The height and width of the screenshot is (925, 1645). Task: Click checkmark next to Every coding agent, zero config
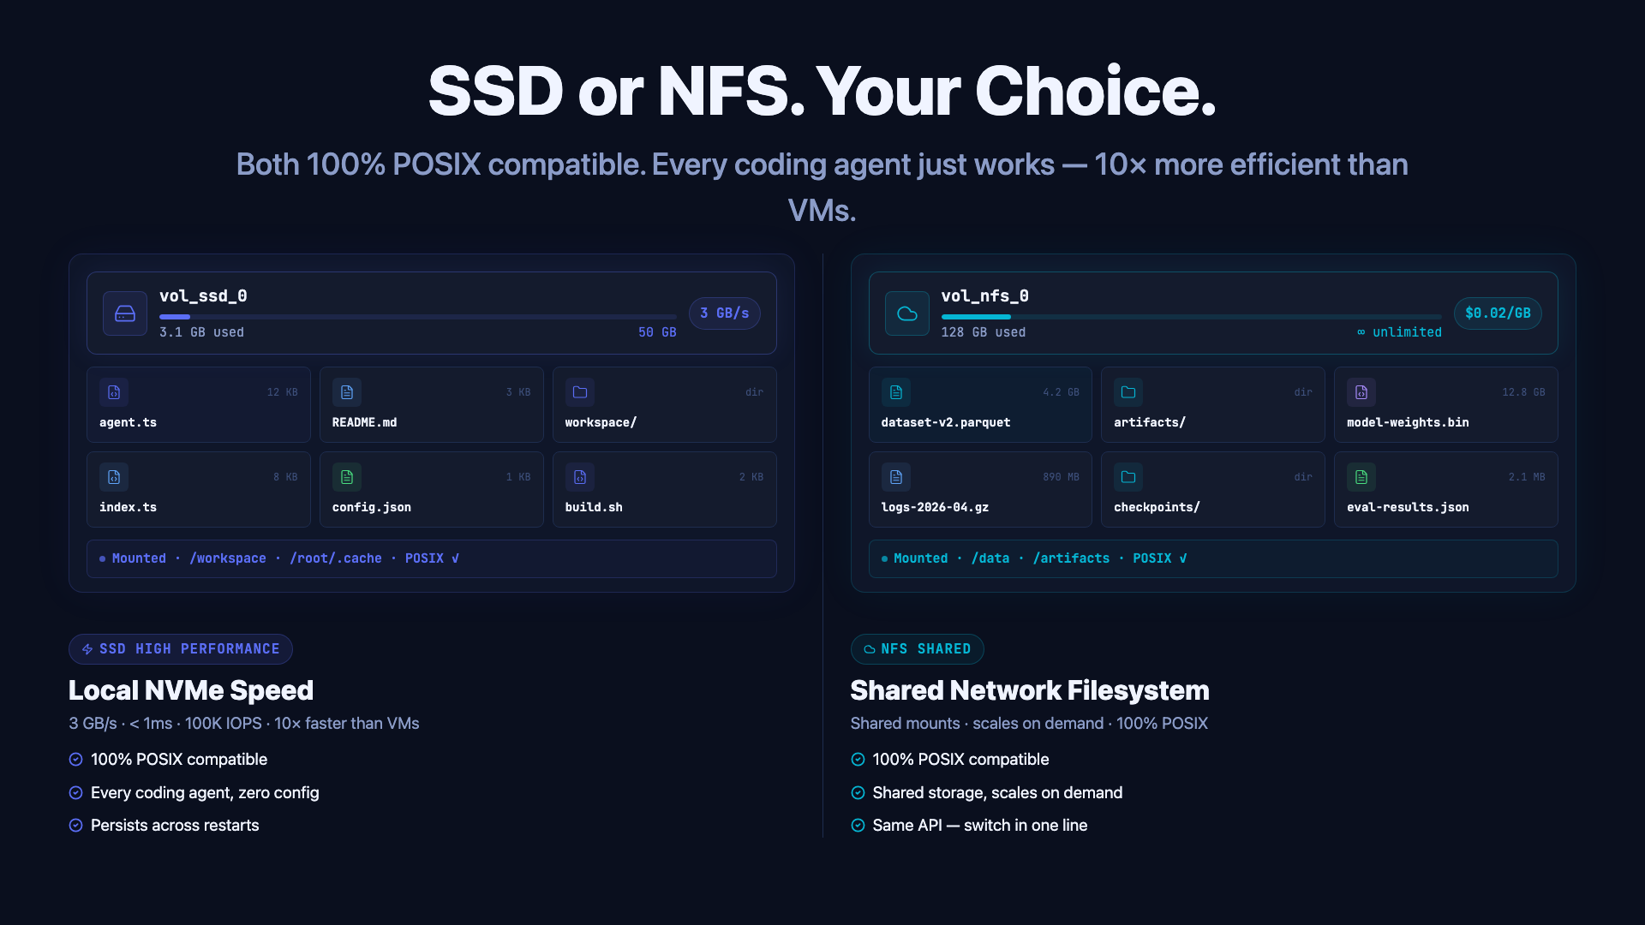point(75,793)
